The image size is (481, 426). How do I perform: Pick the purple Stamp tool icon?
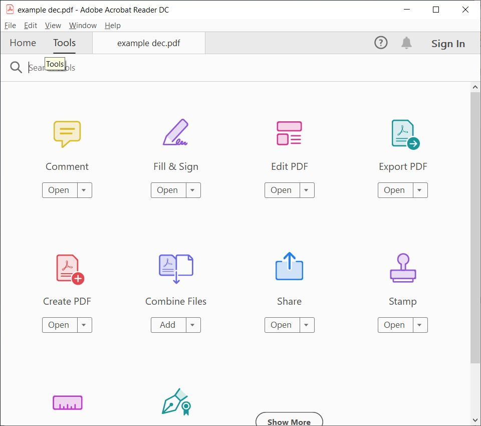tap(403, 268)
